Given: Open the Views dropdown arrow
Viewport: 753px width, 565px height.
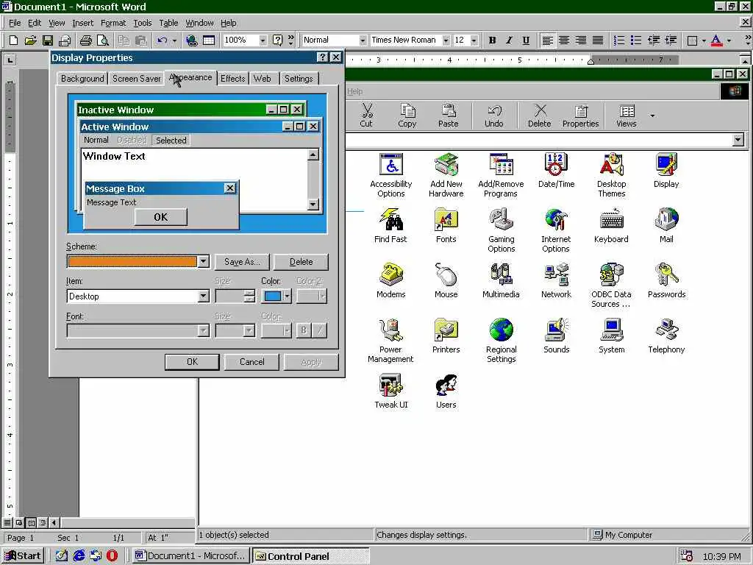Looking at the screenshot, I should click(652, 116).
